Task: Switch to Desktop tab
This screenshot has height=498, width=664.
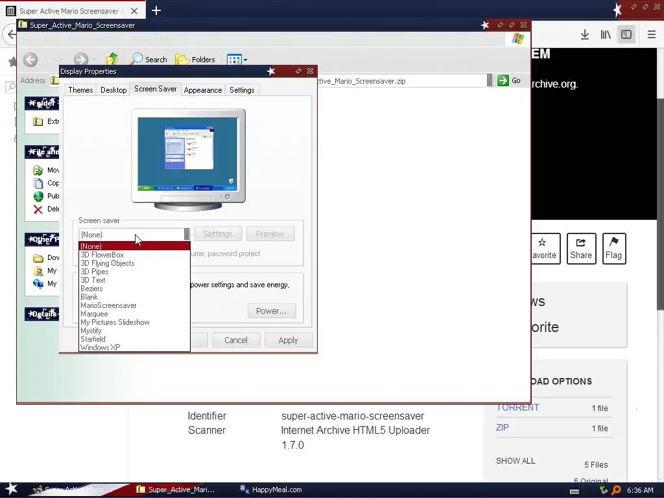Action: 113,89
